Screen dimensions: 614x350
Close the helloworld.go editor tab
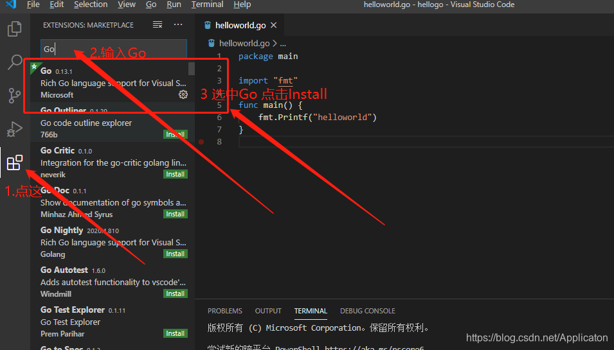[x=274, y=25]
